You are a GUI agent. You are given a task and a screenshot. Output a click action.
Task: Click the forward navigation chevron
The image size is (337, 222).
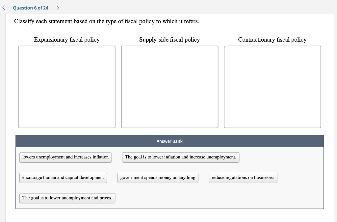click(x=58, y=7)
